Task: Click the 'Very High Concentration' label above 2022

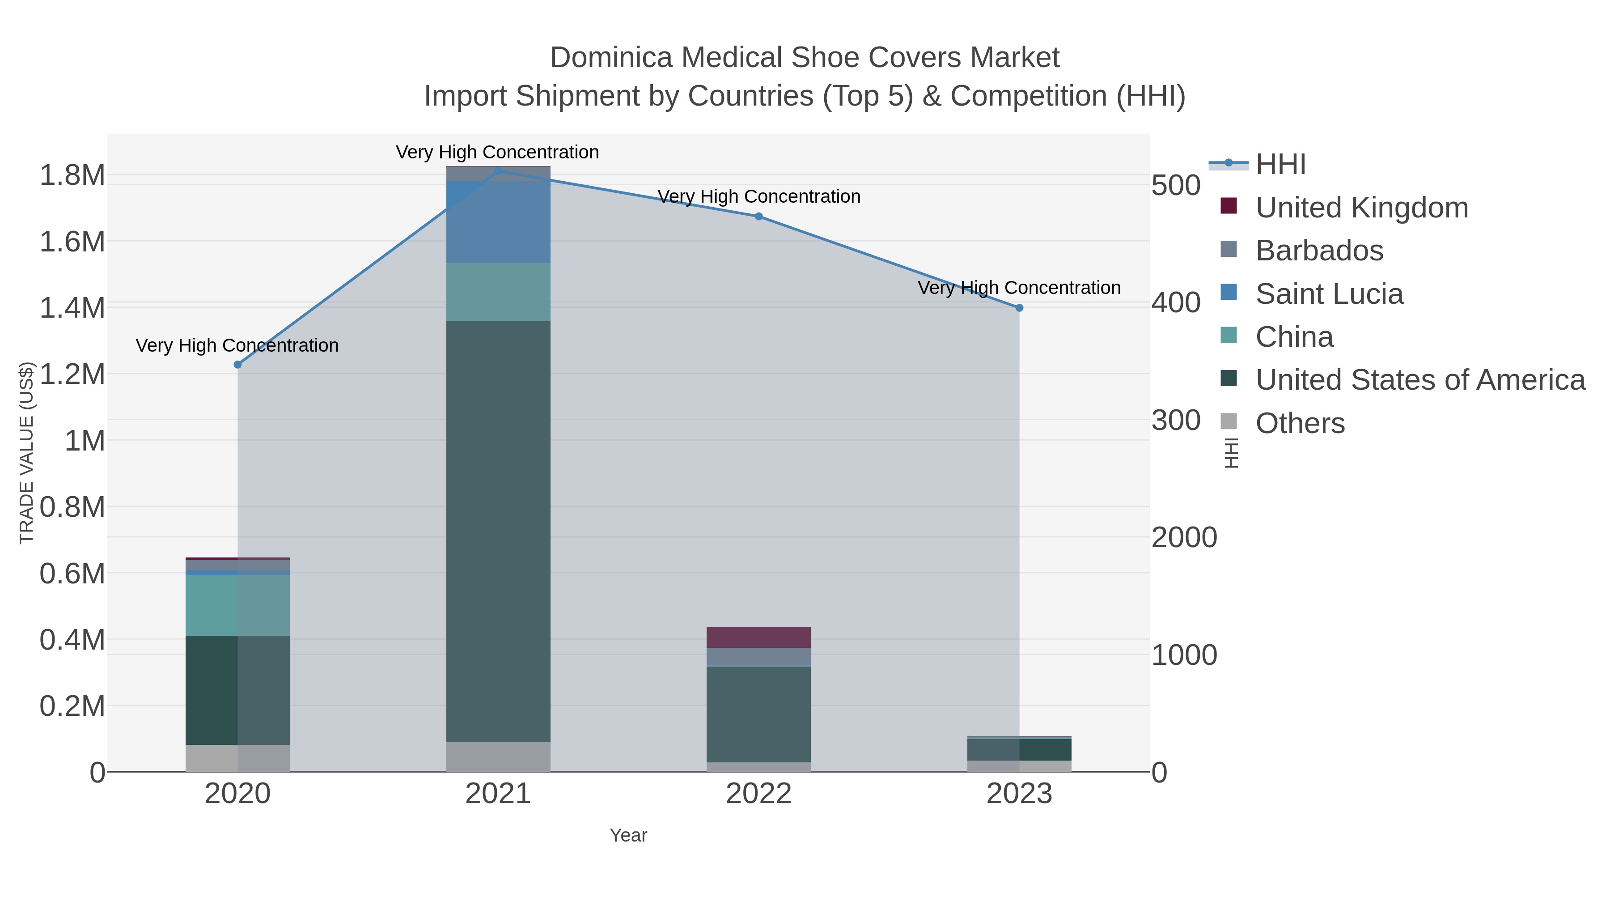Action: [759, 197]
